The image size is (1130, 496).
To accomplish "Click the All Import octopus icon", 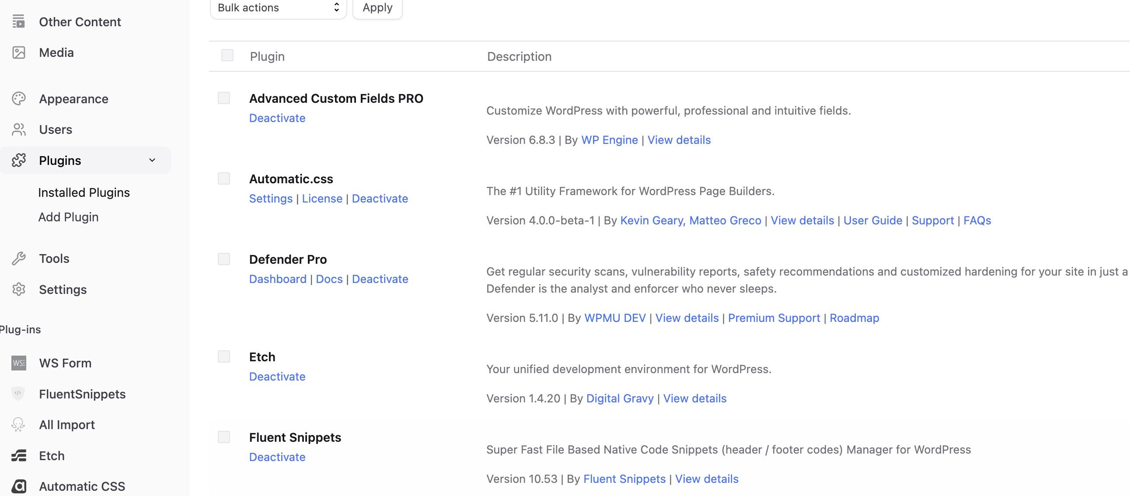I will pos(18,424).
